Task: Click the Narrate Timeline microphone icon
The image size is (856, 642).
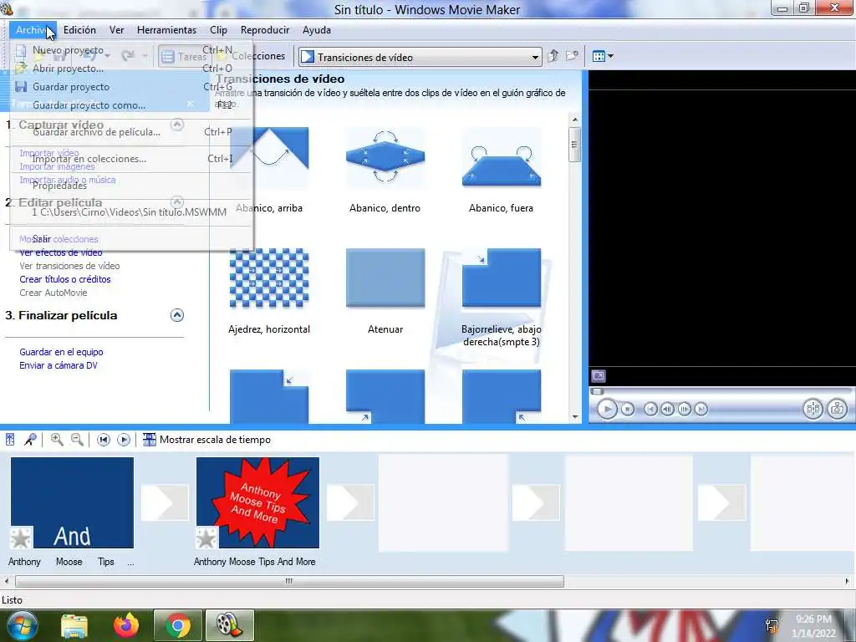Action: click(x=30, y=440)
